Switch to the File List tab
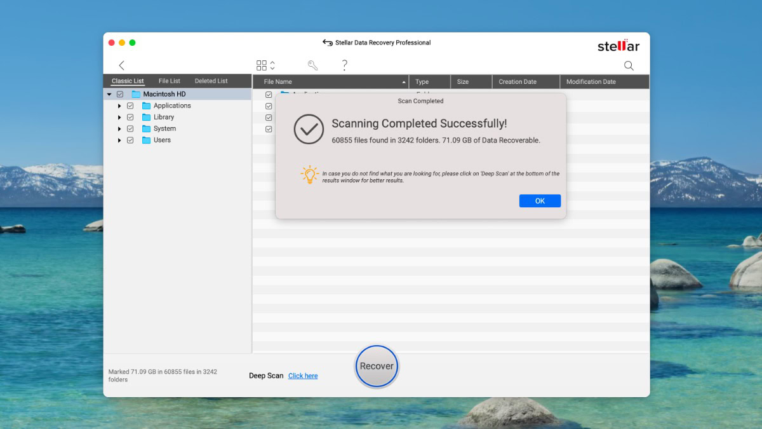Viewport: 762px width, 429px height. [170, 81]
